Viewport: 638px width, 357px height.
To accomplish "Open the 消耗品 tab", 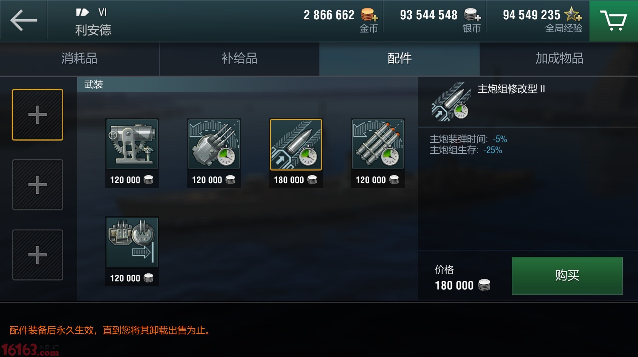I will (x=80, y=59).
